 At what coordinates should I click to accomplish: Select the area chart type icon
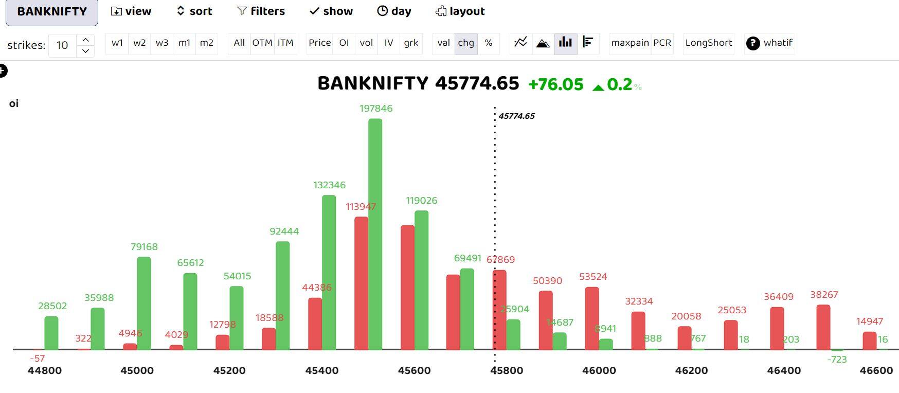coord(543,43)
